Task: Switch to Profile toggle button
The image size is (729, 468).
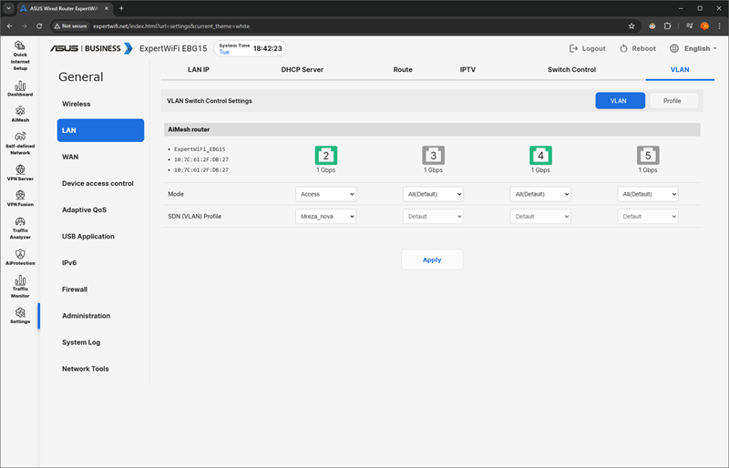Action: [672, 101]
